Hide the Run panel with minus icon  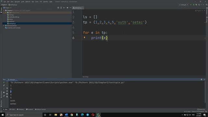(x=204, y=79)
